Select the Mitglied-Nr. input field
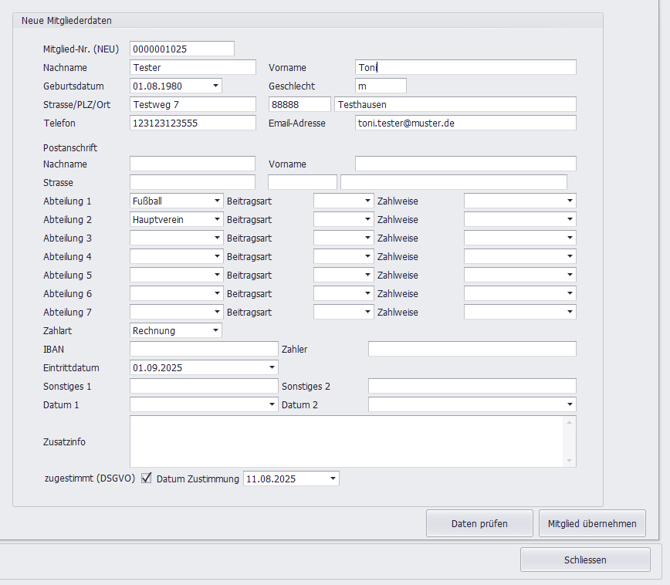The height and width of the screenshot is (585, 670). [x=181, y=49]
